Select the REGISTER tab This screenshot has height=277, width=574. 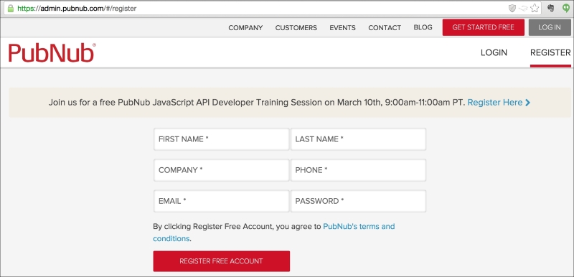tap(550, 52)
